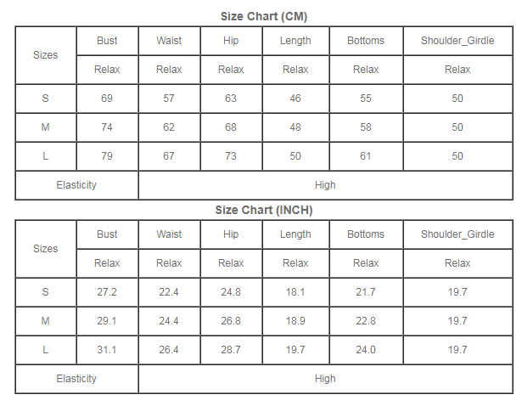Select the Shoulder_Girdle header in the INCH chart

tap(457, 234)
